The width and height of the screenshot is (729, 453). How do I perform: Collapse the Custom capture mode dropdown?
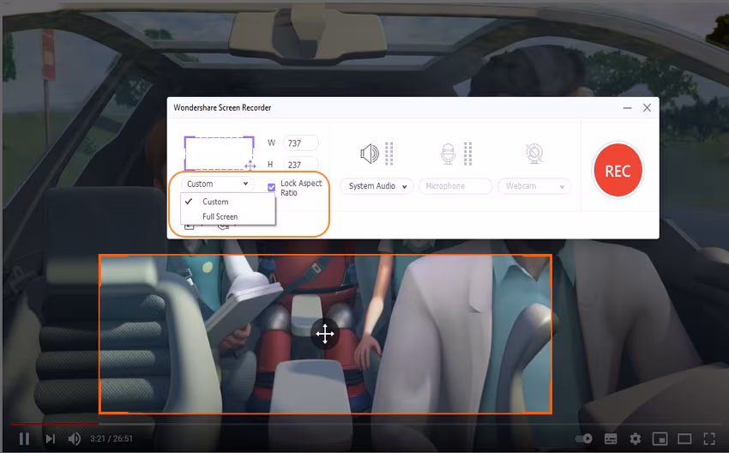[x=218, y=184]
